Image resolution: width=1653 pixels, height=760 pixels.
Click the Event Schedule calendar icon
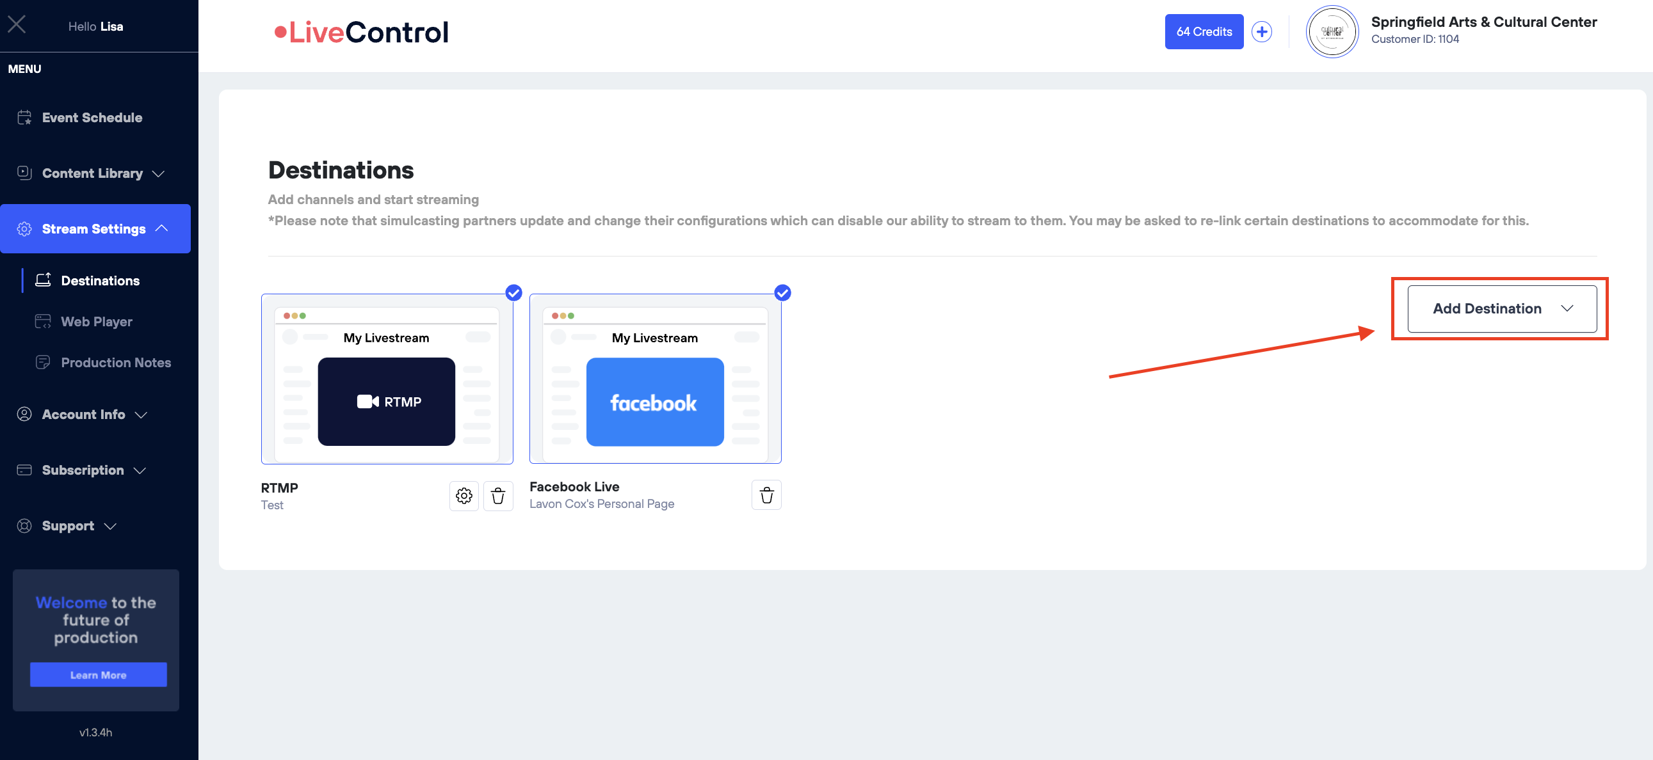tap(24, 117)
